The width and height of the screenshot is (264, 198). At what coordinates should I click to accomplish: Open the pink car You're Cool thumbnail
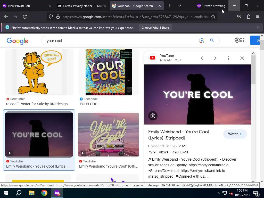tap(109, 135)
